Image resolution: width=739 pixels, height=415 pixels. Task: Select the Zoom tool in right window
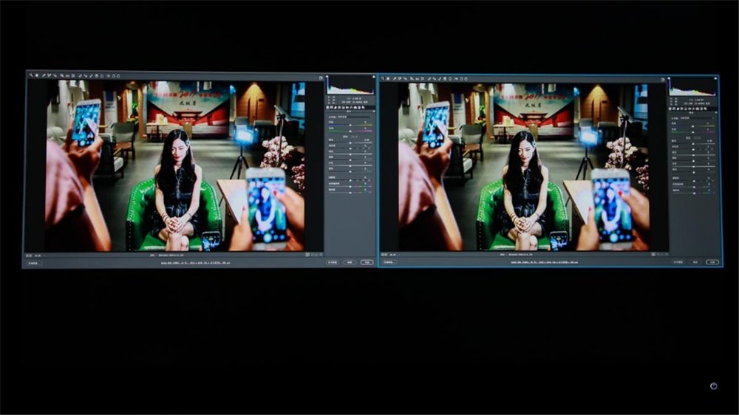point(384,78)
